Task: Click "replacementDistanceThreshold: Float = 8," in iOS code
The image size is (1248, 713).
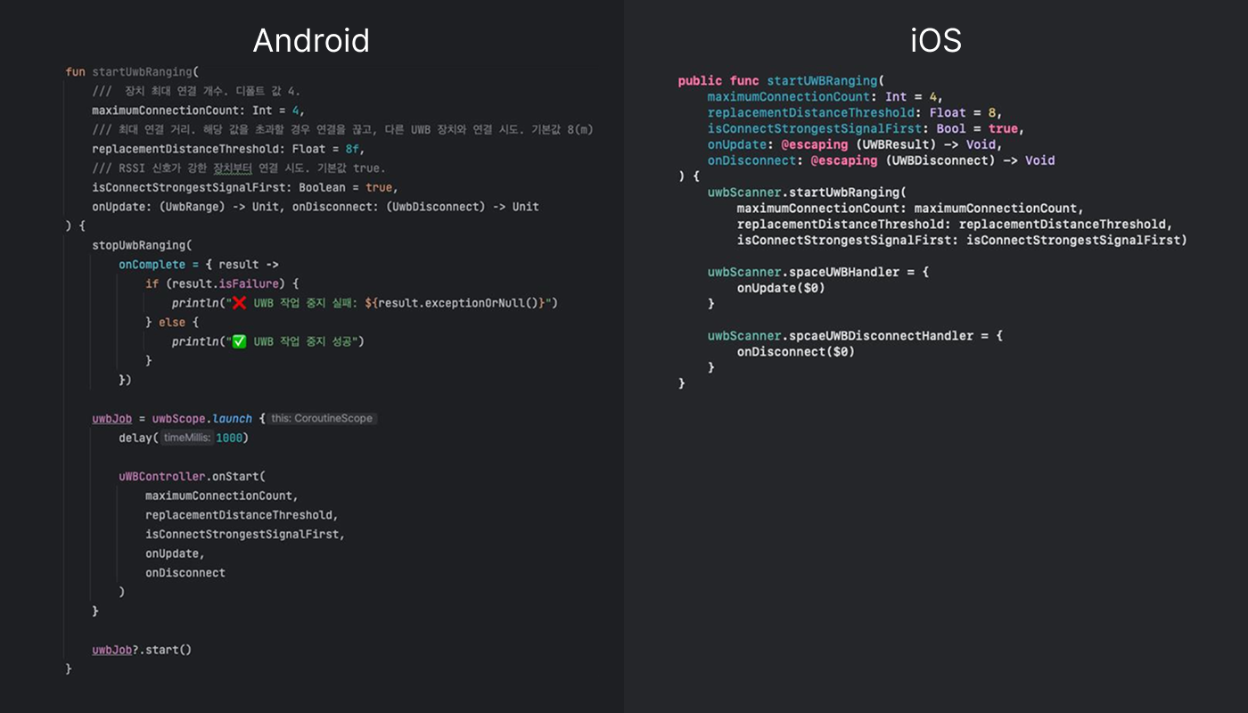Action: [x=856, y=112]
